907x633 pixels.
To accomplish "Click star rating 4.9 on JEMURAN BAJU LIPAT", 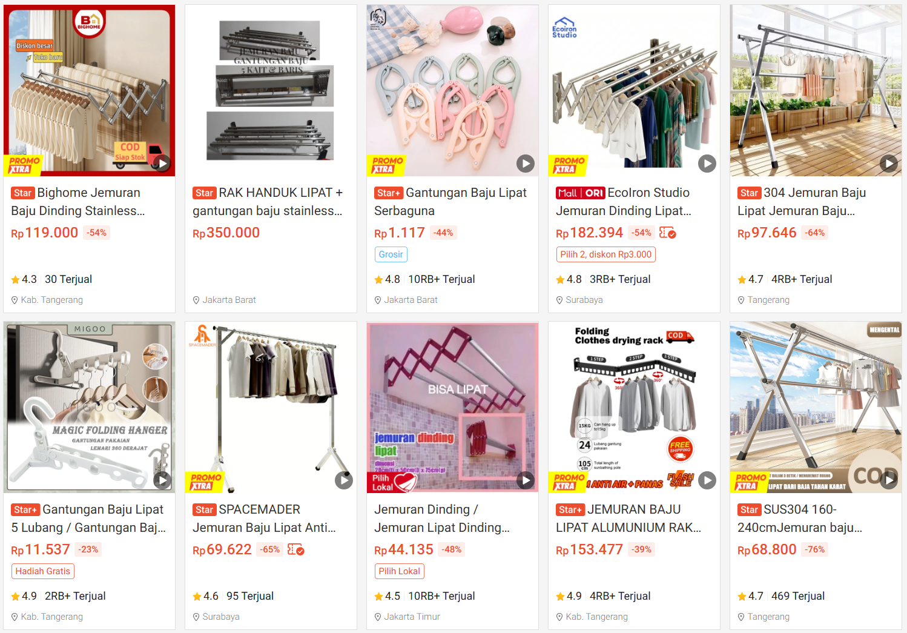I will pos(569,596).
